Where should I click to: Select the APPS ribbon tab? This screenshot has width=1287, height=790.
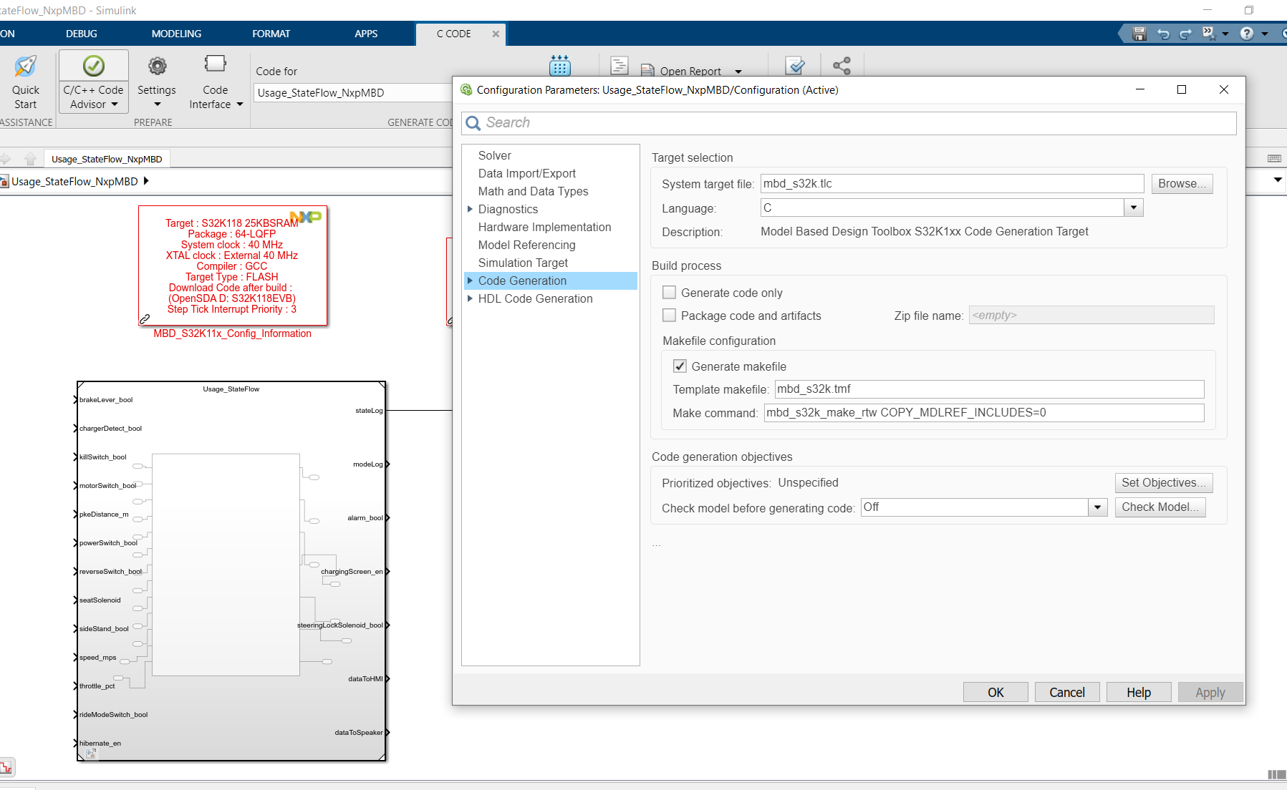pyautogui.click(x=366, y=33)
